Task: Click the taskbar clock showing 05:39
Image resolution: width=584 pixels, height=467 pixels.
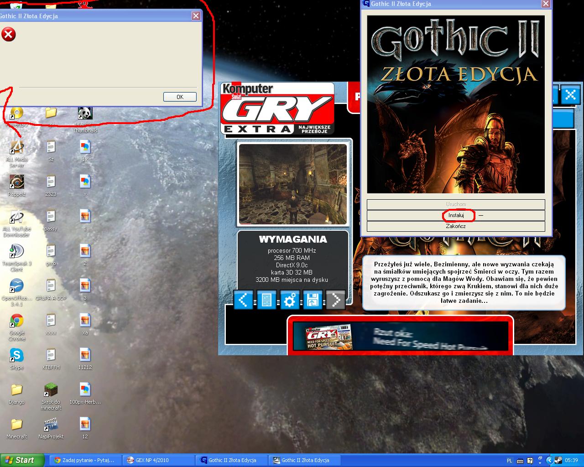Action: pyautogui.click(x=571, y=461)
